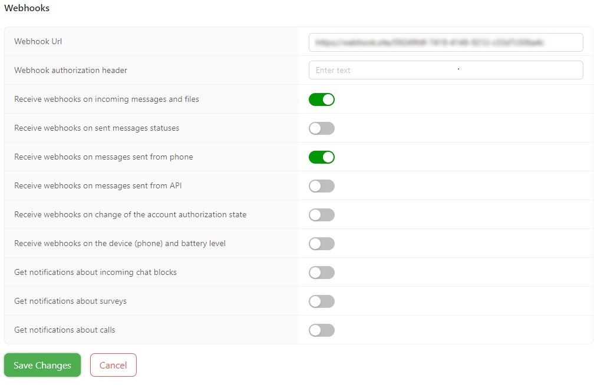Click the Cancel button
Viewport: 604px width, 385px height.
point(113,365)
